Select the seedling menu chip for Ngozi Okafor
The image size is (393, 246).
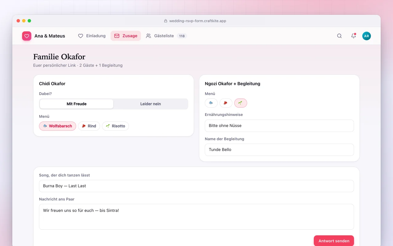tap(241, 103)
